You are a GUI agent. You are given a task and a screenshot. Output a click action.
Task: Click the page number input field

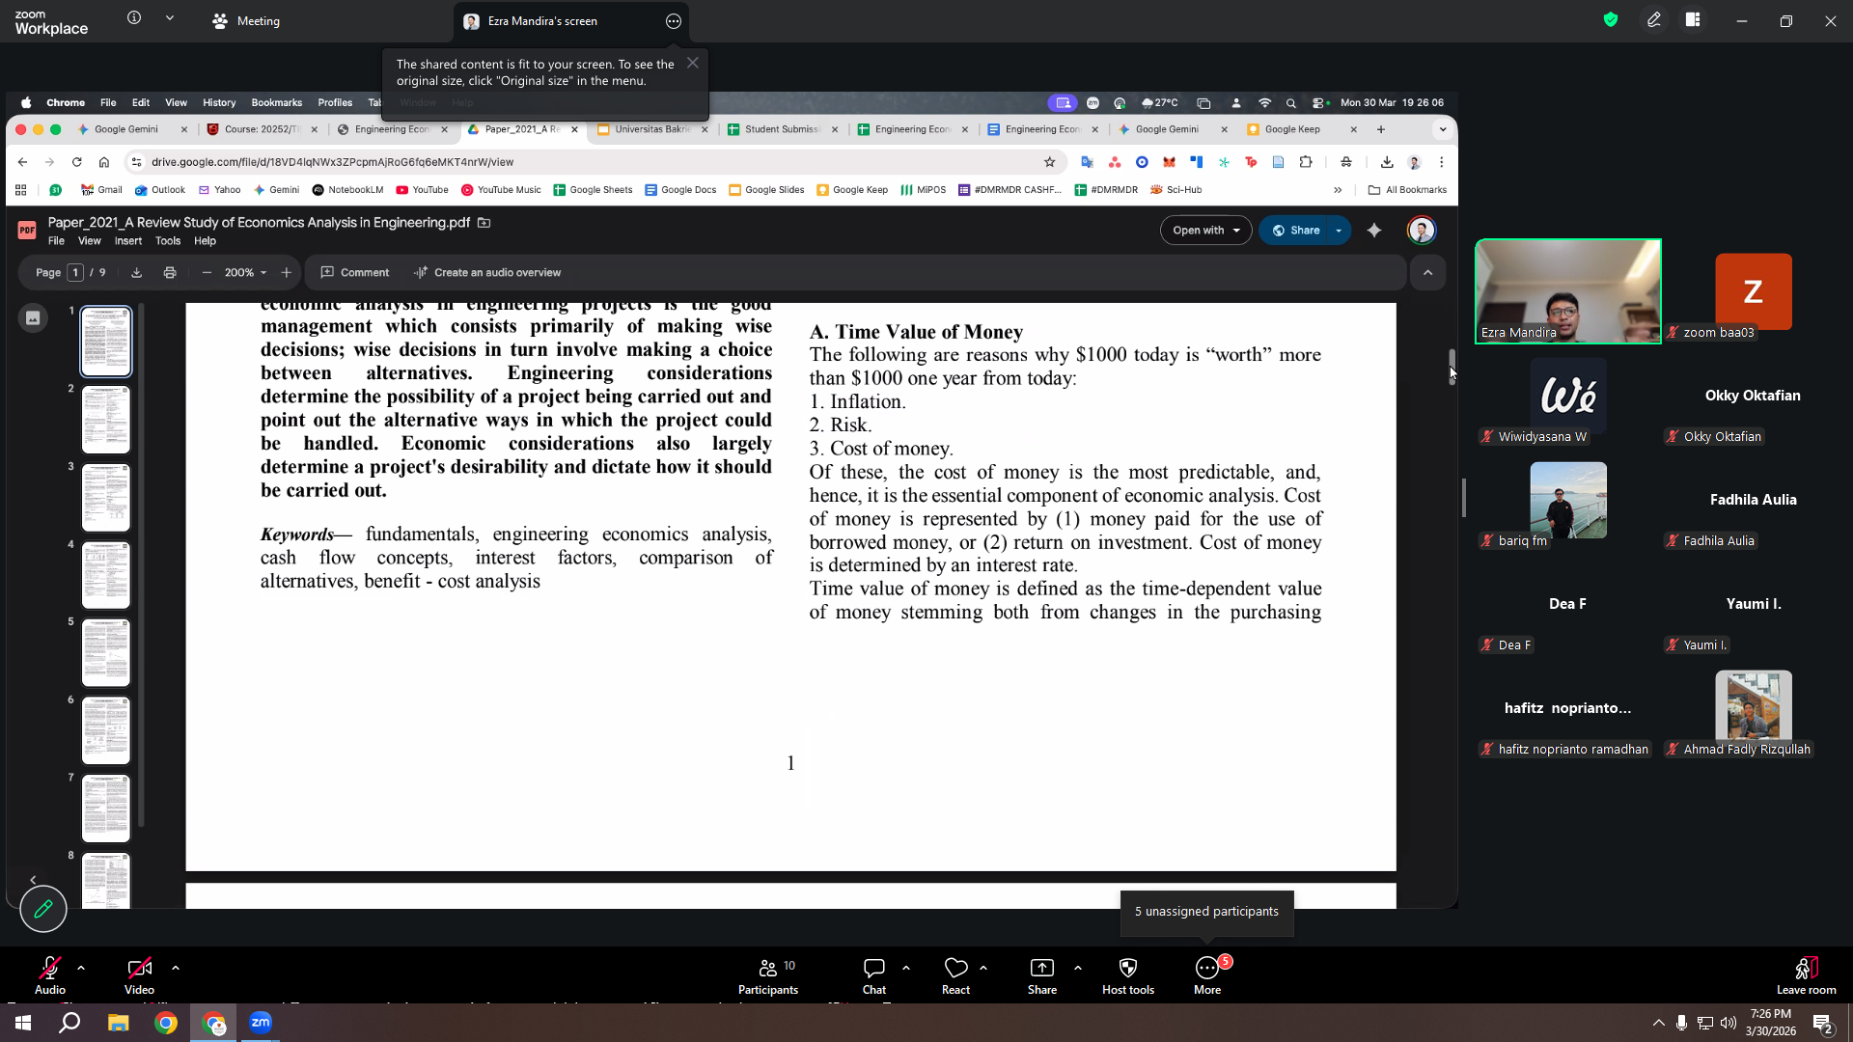(x=75, y=273)
